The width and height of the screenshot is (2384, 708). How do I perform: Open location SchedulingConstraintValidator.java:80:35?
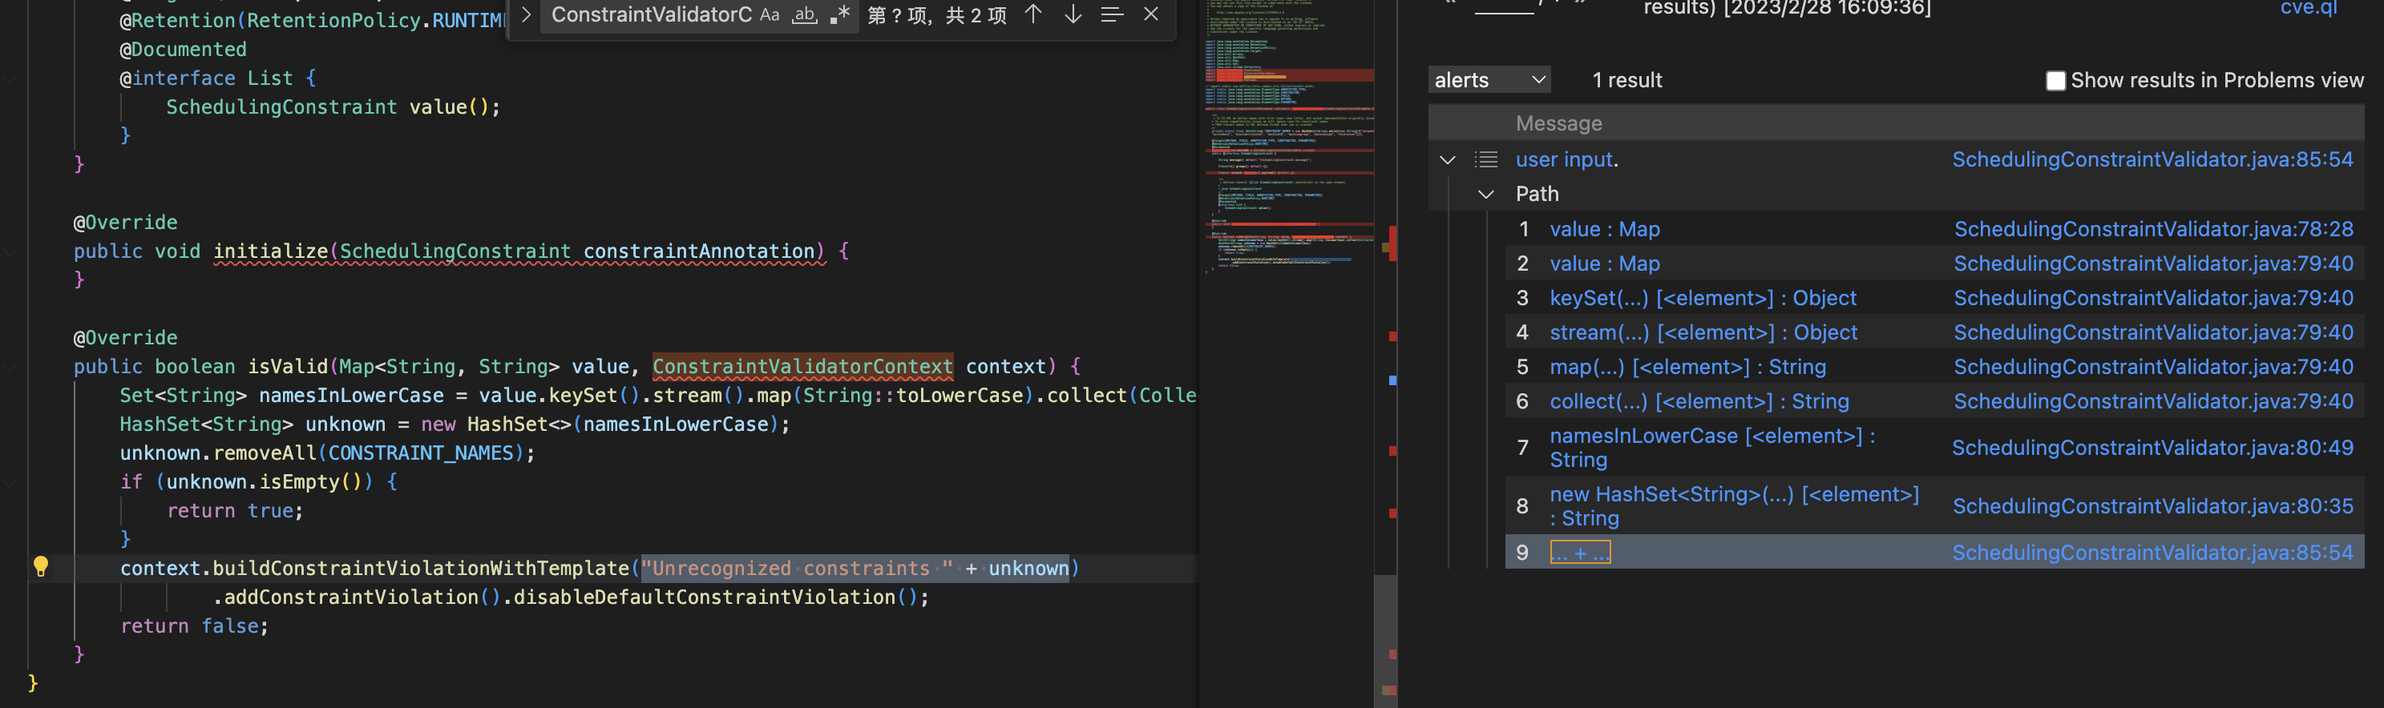click(x=2152, y=505)
